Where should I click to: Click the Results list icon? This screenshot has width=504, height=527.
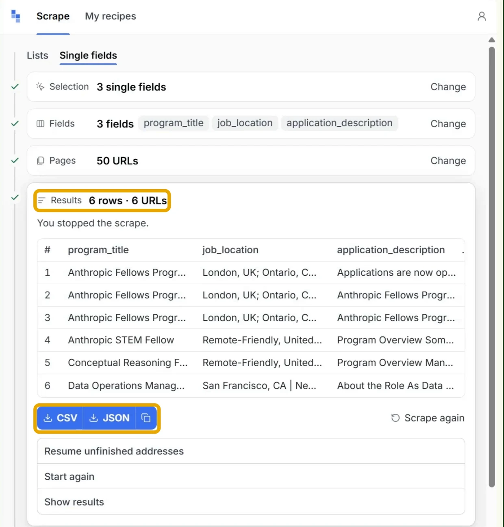[41, 200]
